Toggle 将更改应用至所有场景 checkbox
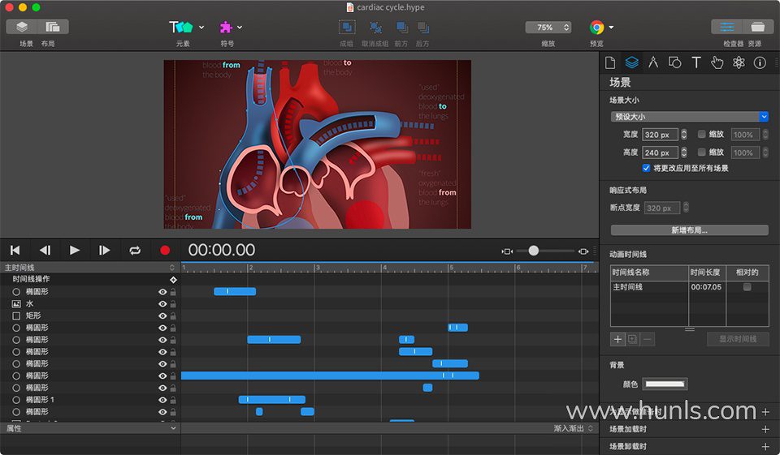 point(646,168)
